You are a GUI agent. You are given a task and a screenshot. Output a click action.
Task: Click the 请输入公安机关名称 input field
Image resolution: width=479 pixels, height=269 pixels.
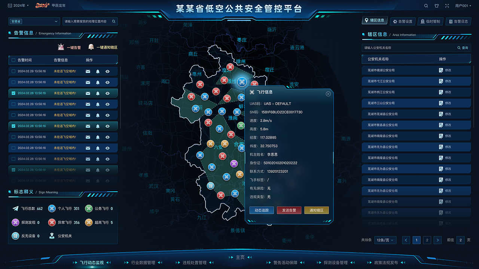tap(408, 48)
